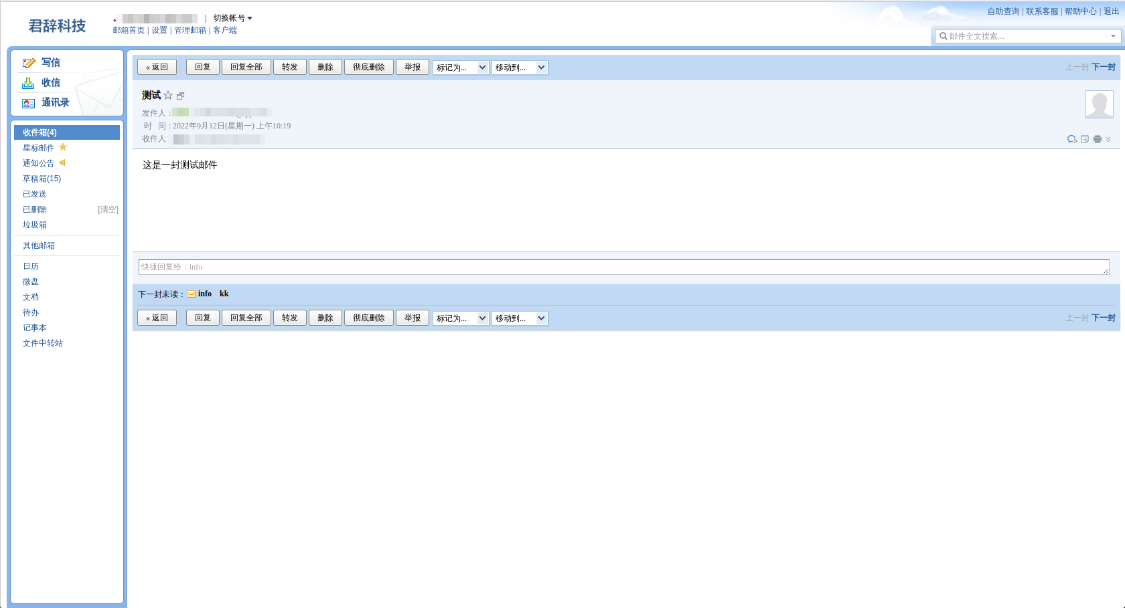The image size is (1125, 608).
Task: Click the 客户端 link
Action: pos(225,30)
